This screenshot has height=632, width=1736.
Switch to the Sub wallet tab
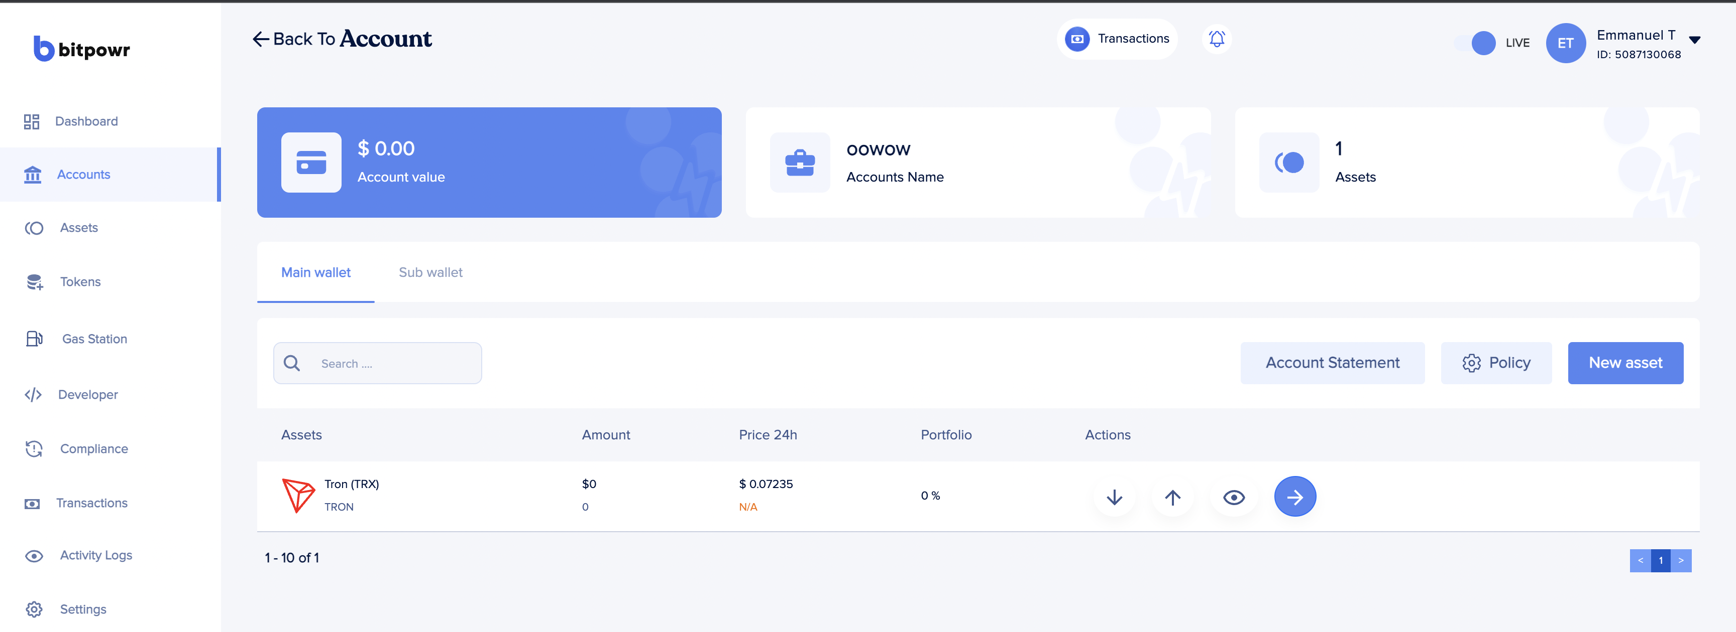[x=430, y=272]
